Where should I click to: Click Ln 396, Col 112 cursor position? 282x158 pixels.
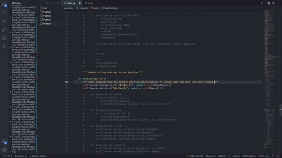point(195,156)
